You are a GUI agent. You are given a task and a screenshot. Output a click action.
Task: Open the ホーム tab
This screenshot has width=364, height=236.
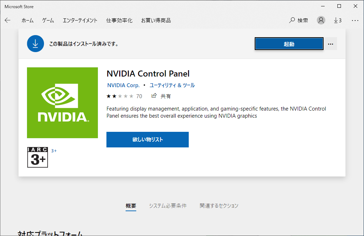[27, 21]
